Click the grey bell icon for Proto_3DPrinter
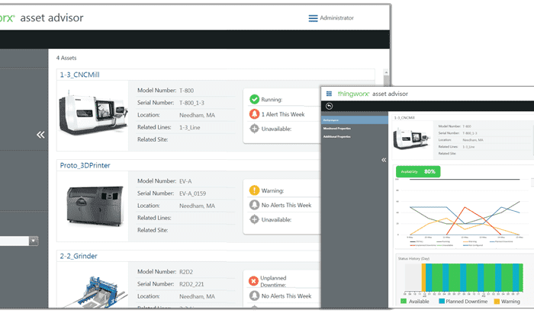 (x=254, y=205)
